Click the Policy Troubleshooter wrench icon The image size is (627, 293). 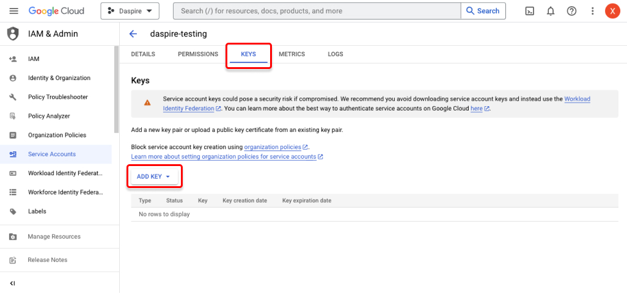[x=13, y=97]
